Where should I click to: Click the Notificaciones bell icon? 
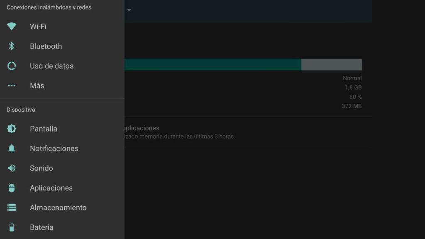[11, 149]
